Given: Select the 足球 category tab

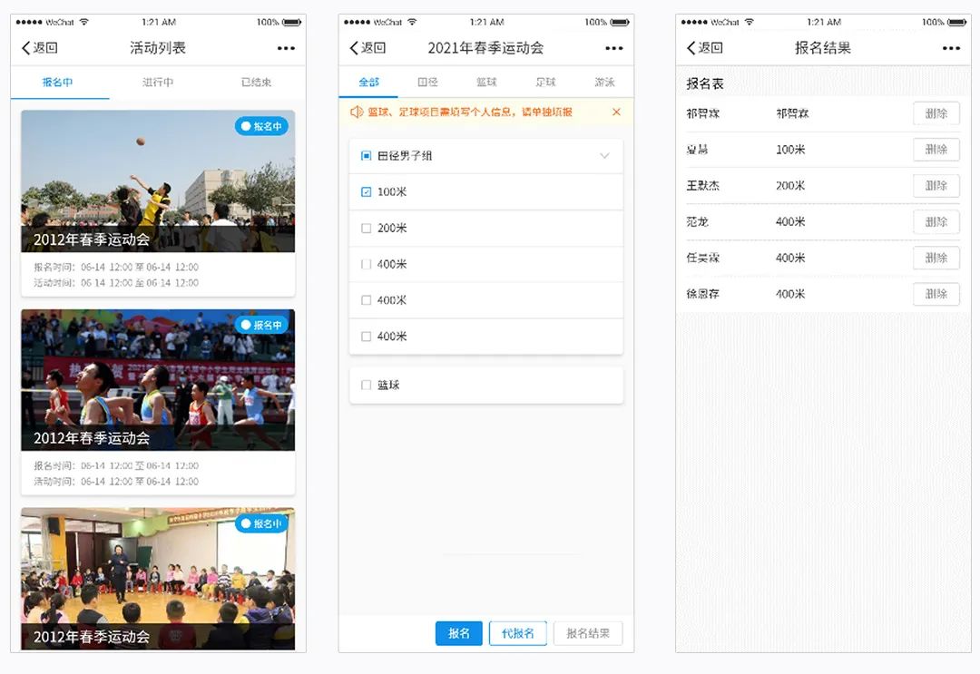Looking at the screenshot, I should click(545, 83).
